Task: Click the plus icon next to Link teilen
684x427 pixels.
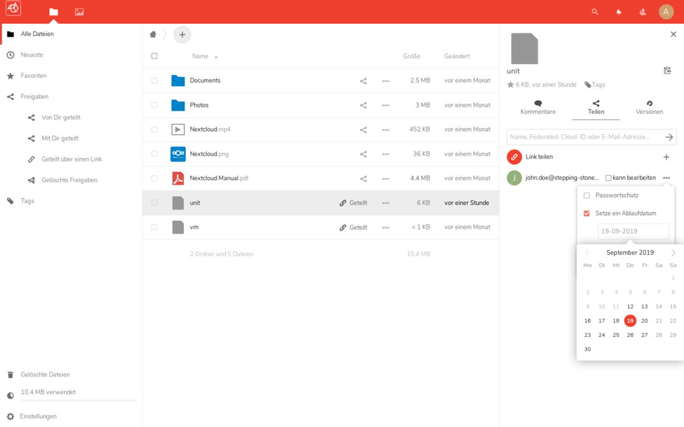Action: click(667, 157)
